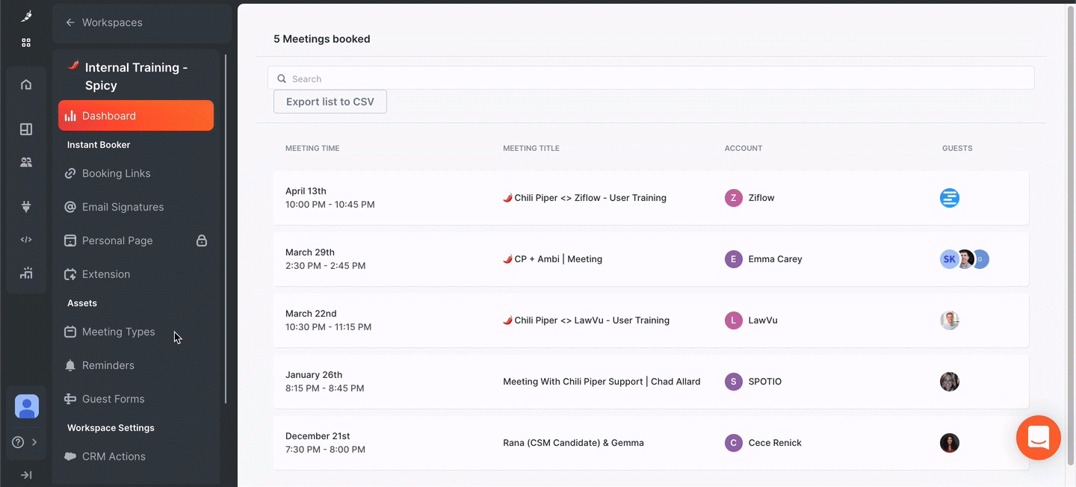Select the Home icon in the rail
Screen dimensions: 1076x487
(x=26, y=84)
